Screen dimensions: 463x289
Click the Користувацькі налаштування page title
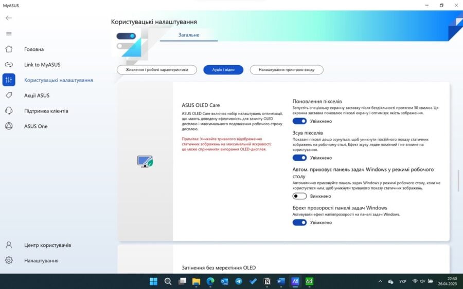coord(154,22)
